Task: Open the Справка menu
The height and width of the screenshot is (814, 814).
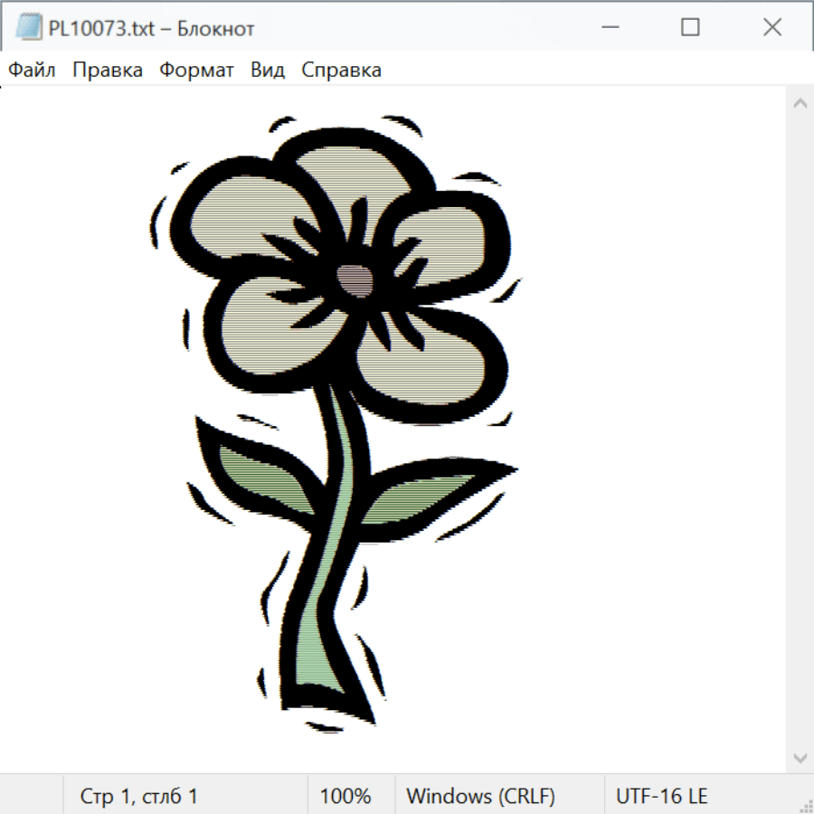Action: [x=341, y=71]
